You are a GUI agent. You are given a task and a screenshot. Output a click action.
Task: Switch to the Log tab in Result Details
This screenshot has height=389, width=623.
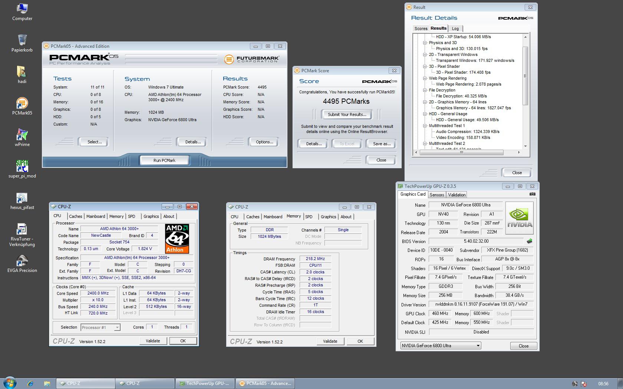(x=455, y=29)
